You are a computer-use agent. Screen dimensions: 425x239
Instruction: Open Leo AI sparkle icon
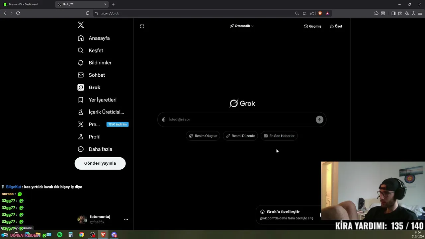tap(407, 13)
